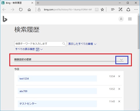
Task: Click the 履歴設定の変更 label
Action: click(23, 59)
